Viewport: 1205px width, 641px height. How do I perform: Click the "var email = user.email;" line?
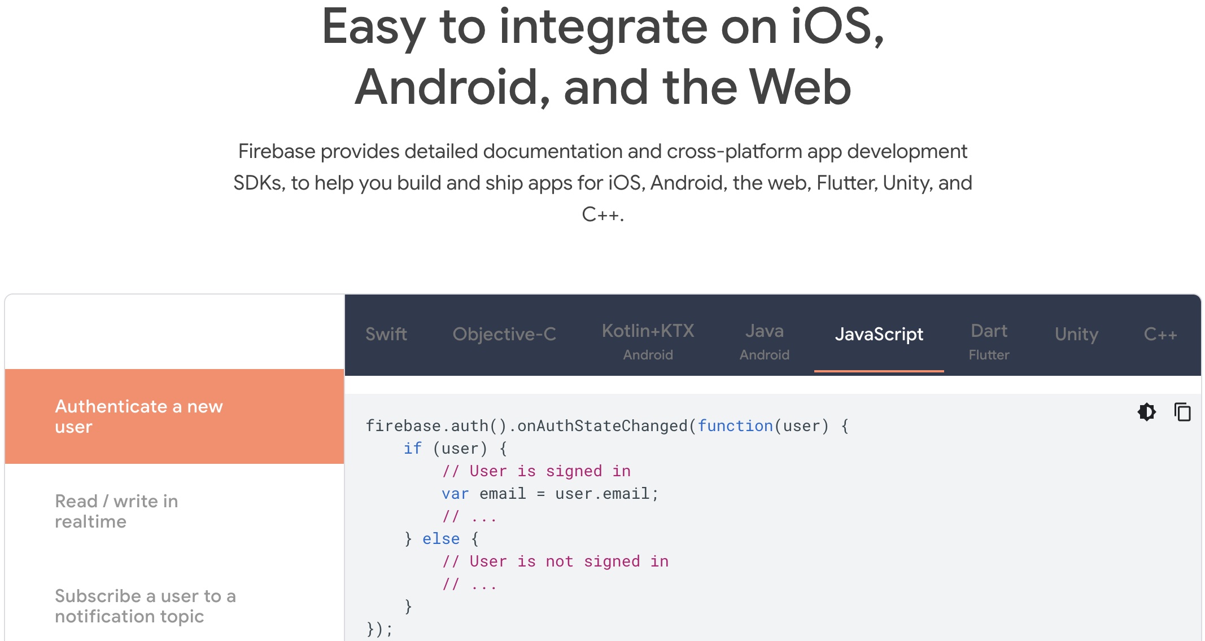[550, 494]
